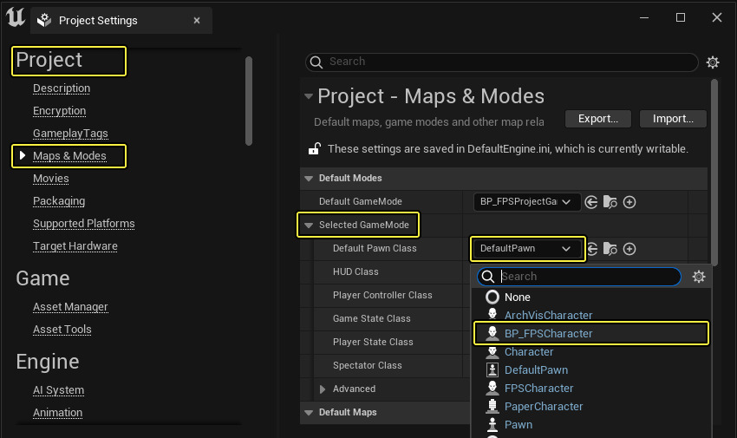Select Character class in list

click(590, 351)
